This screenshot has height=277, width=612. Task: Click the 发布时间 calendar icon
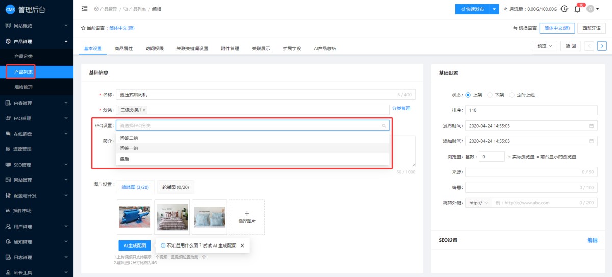pyautogui.click(x=592, y=126)
